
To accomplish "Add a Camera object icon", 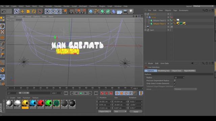I will 125,11.
